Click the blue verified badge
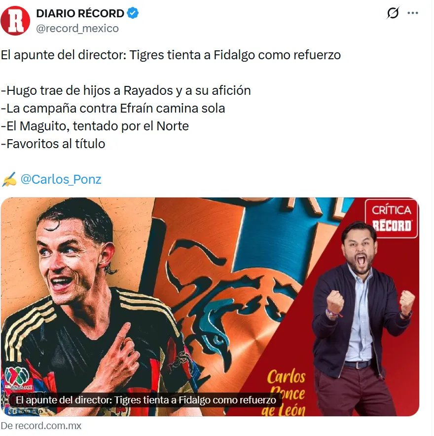 [x=133, y=13]
